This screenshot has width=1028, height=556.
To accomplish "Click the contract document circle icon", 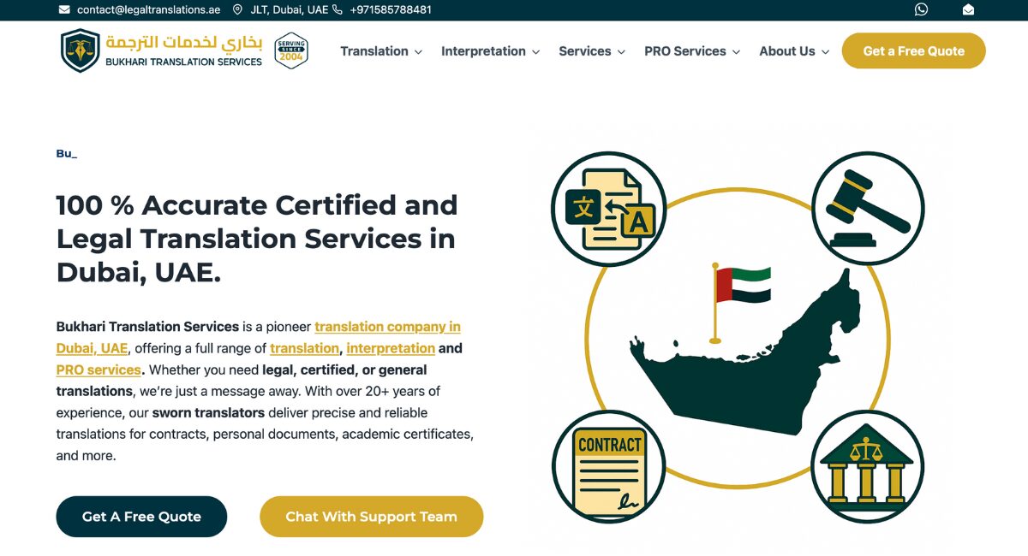I will point(608,467).
